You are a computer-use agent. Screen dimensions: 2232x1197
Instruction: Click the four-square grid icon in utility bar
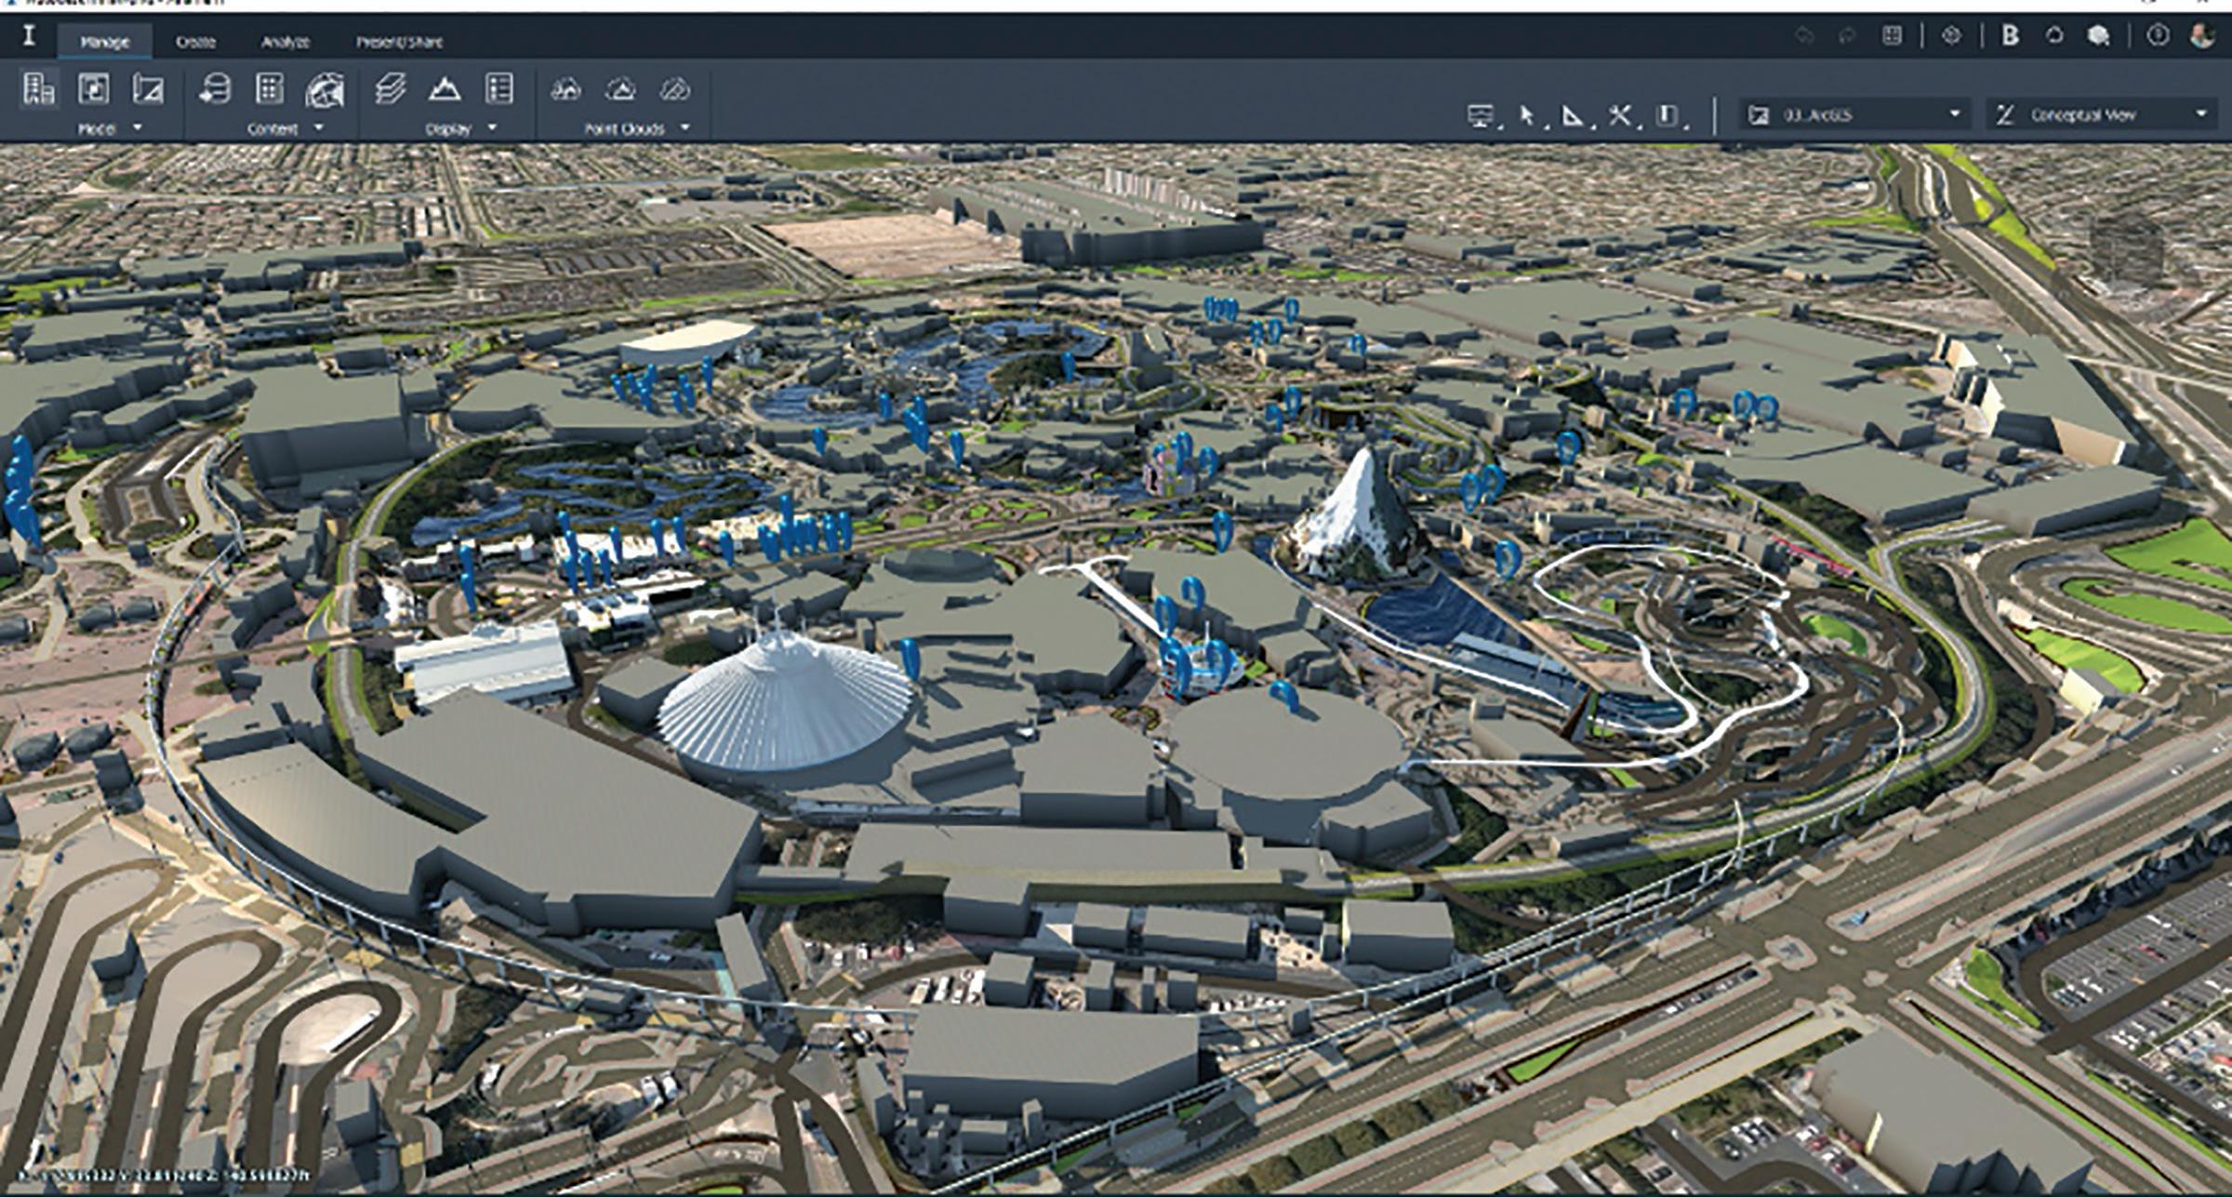click(1892, 35)
